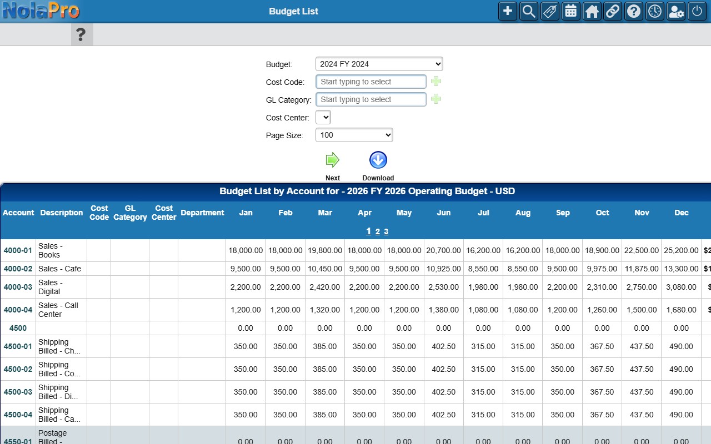Click the Sales - Call Center description cell
This screenshot has height=444, width=711.
[x=62, y=310]
